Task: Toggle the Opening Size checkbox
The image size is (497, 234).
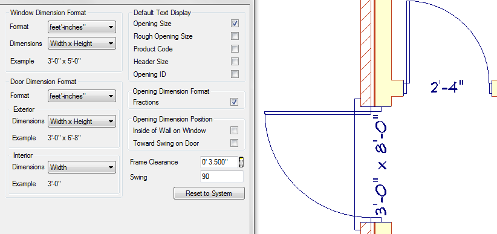Action: click(x=235, y=24)
